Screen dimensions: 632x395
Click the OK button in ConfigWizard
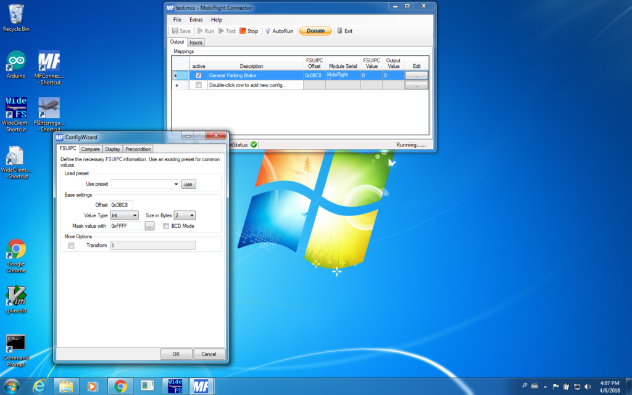[x=176, y=354]
